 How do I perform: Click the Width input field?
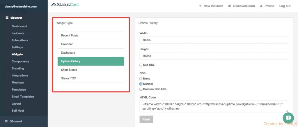[214, 40]
